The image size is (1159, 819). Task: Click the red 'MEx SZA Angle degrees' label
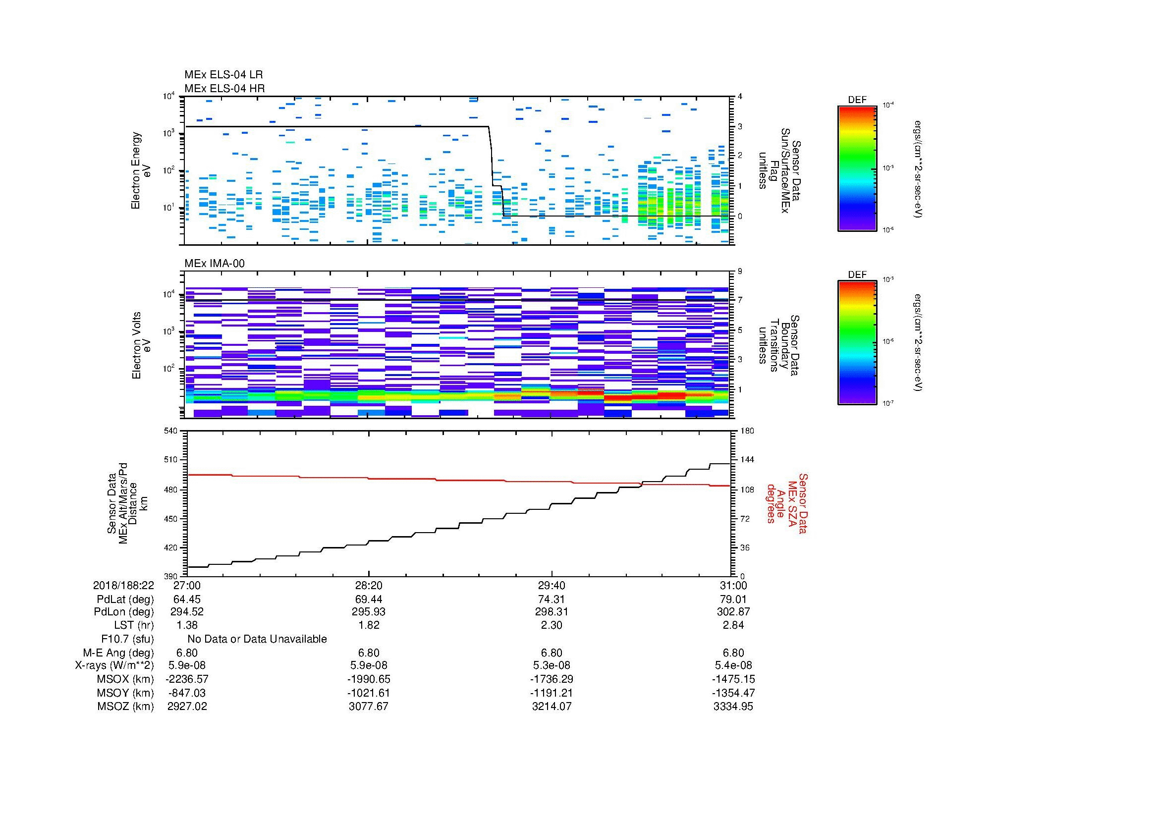coord(786,503)
